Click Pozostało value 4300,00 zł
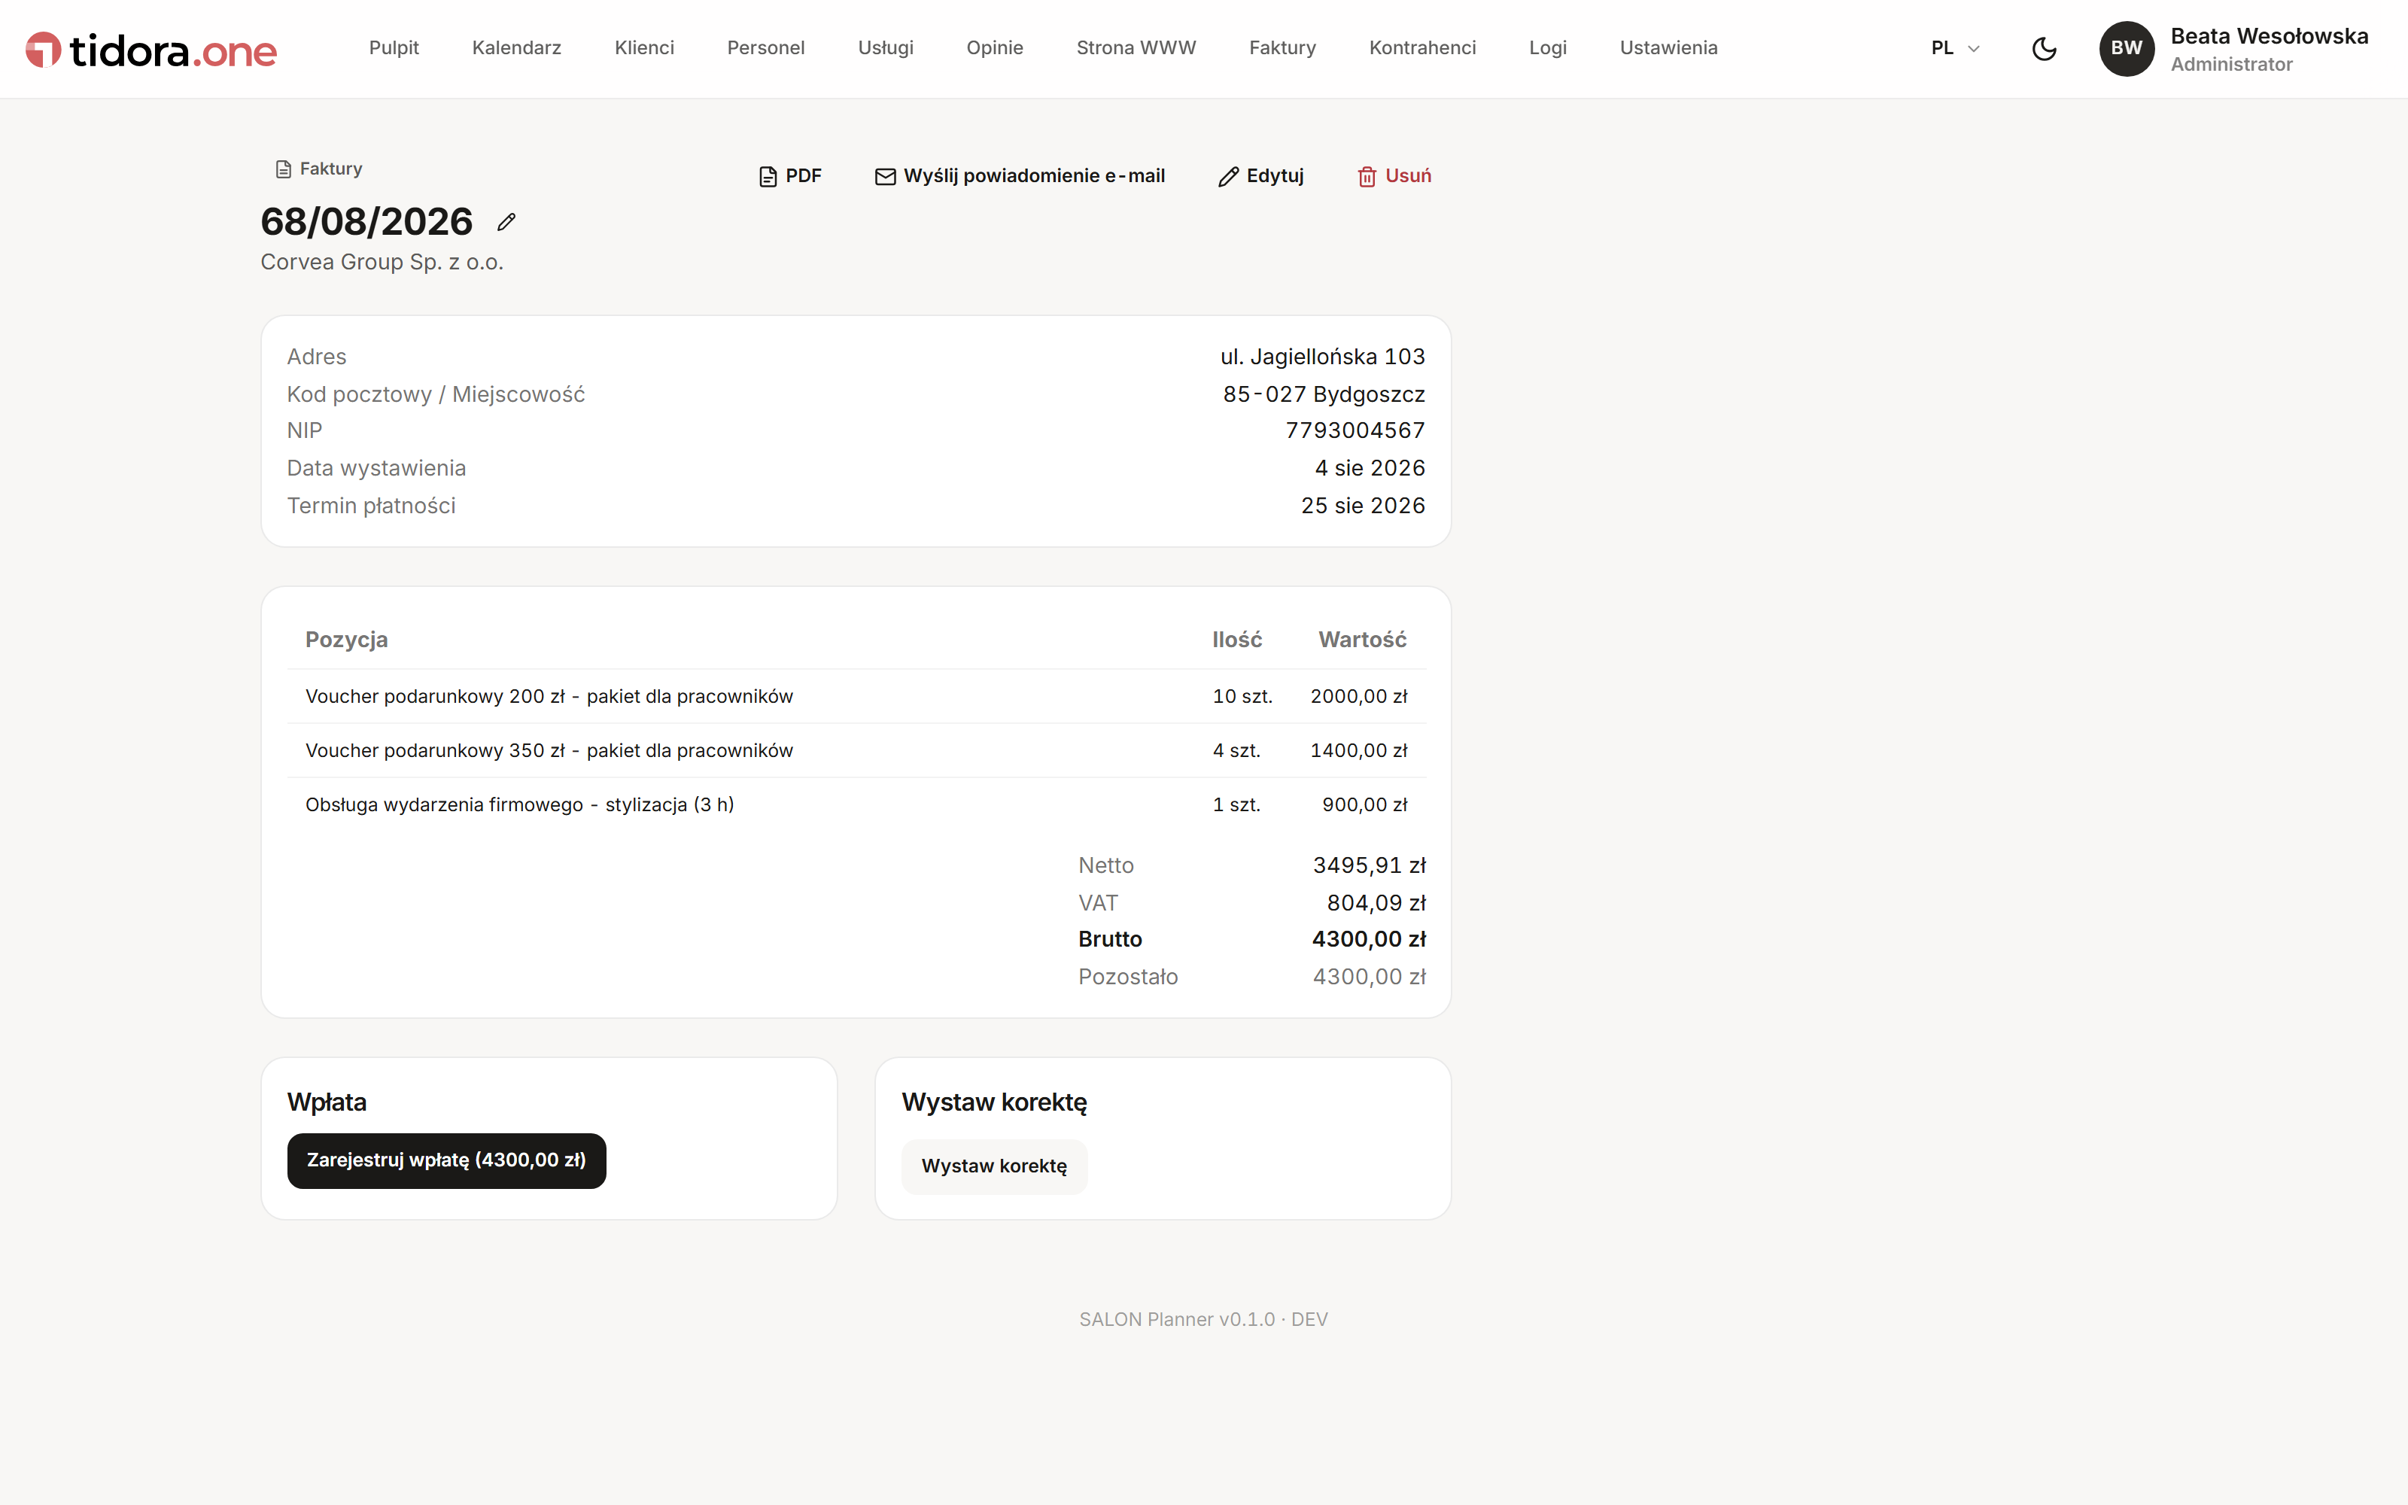The width and height of the screenshot is (2408, 1505). [x=1370, y=977]
